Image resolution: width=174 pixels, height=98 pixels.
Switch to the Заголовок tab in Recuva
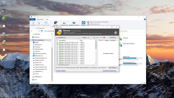[x=113, y=40]
